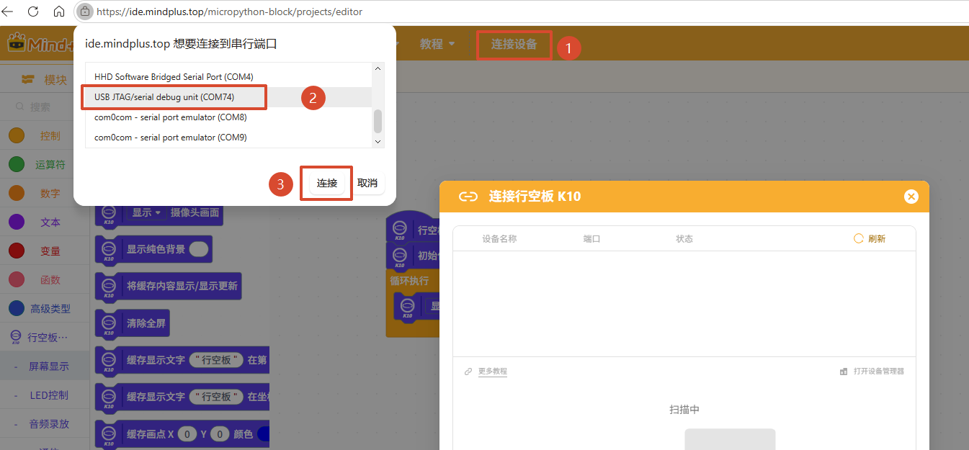Open the 变量 red category icon
This screenshot has width=969, height=450.
pos(17,251)
